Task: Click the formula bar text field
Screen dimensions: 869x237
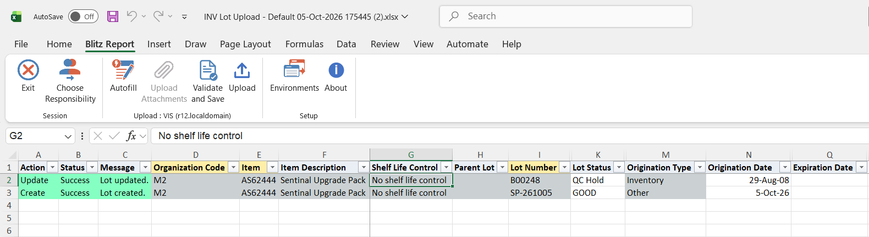Action: (x=510, y=136)
